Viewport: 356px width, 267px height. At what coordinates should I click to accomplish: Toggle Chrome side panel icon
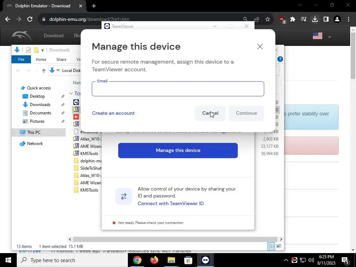pyautogui.click(x=326, y=19)
